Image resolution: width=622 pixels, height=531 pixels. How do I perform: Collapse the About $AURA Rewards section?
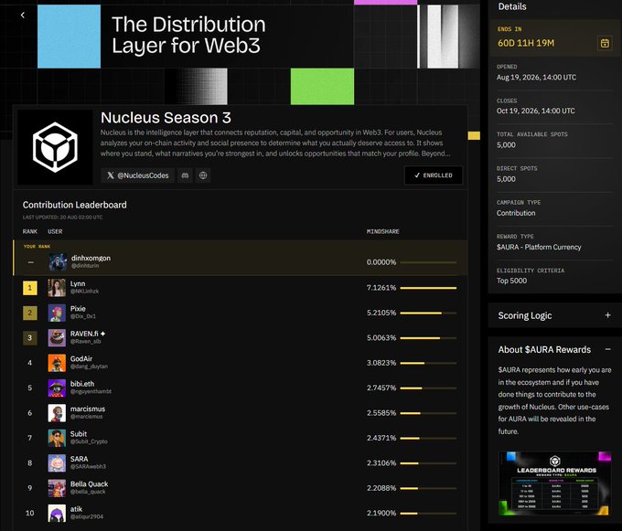point(607,349)
